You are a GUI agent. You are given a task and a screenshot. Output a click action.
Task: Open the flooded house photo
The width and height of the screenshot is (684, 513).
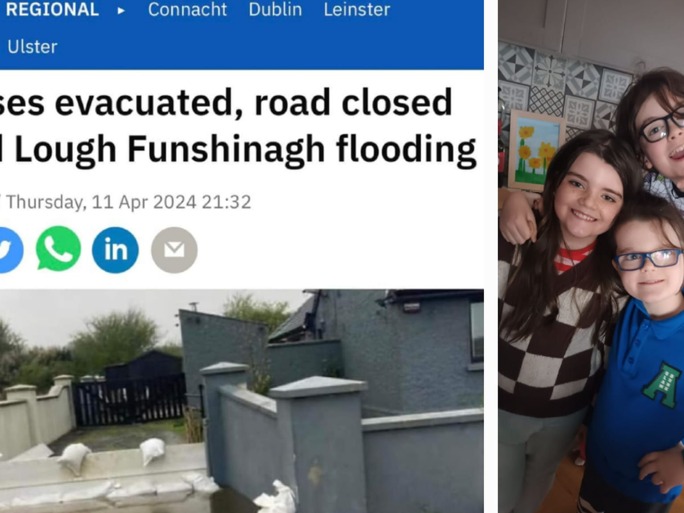[242, 401]
